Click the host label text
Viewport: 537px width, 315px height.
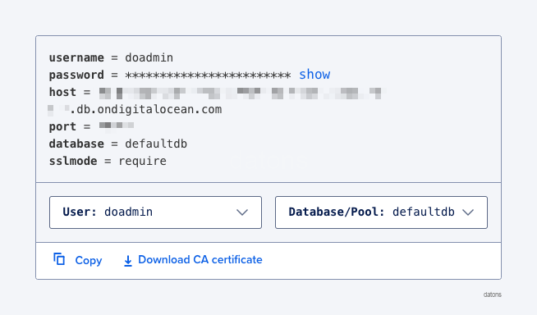(62, 92)
